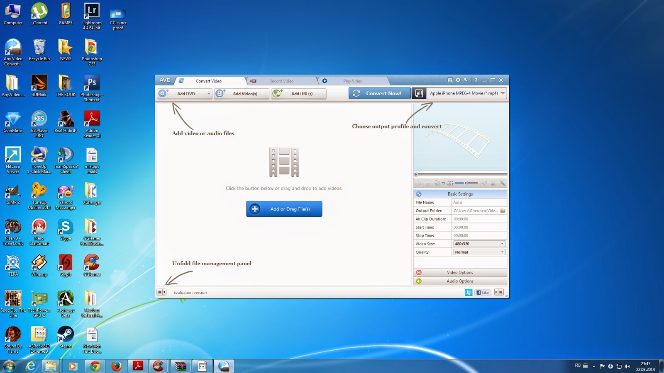
Task: Expand the Video Size dropdown
Action: [x=503, y=244]
